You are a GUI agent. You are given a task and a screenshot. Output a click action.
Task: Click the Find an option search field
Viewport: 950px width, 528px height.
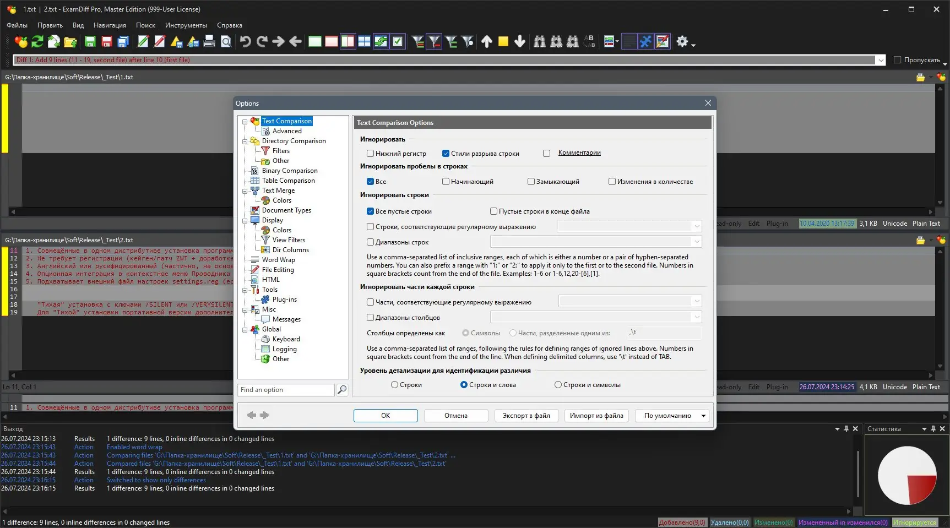point(286,390)
